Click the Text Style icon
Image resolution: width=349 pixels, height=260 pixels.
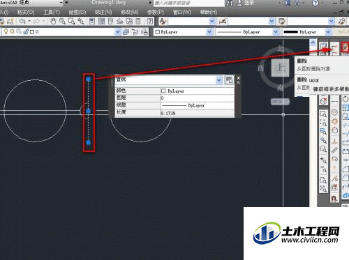pos(163,22)
